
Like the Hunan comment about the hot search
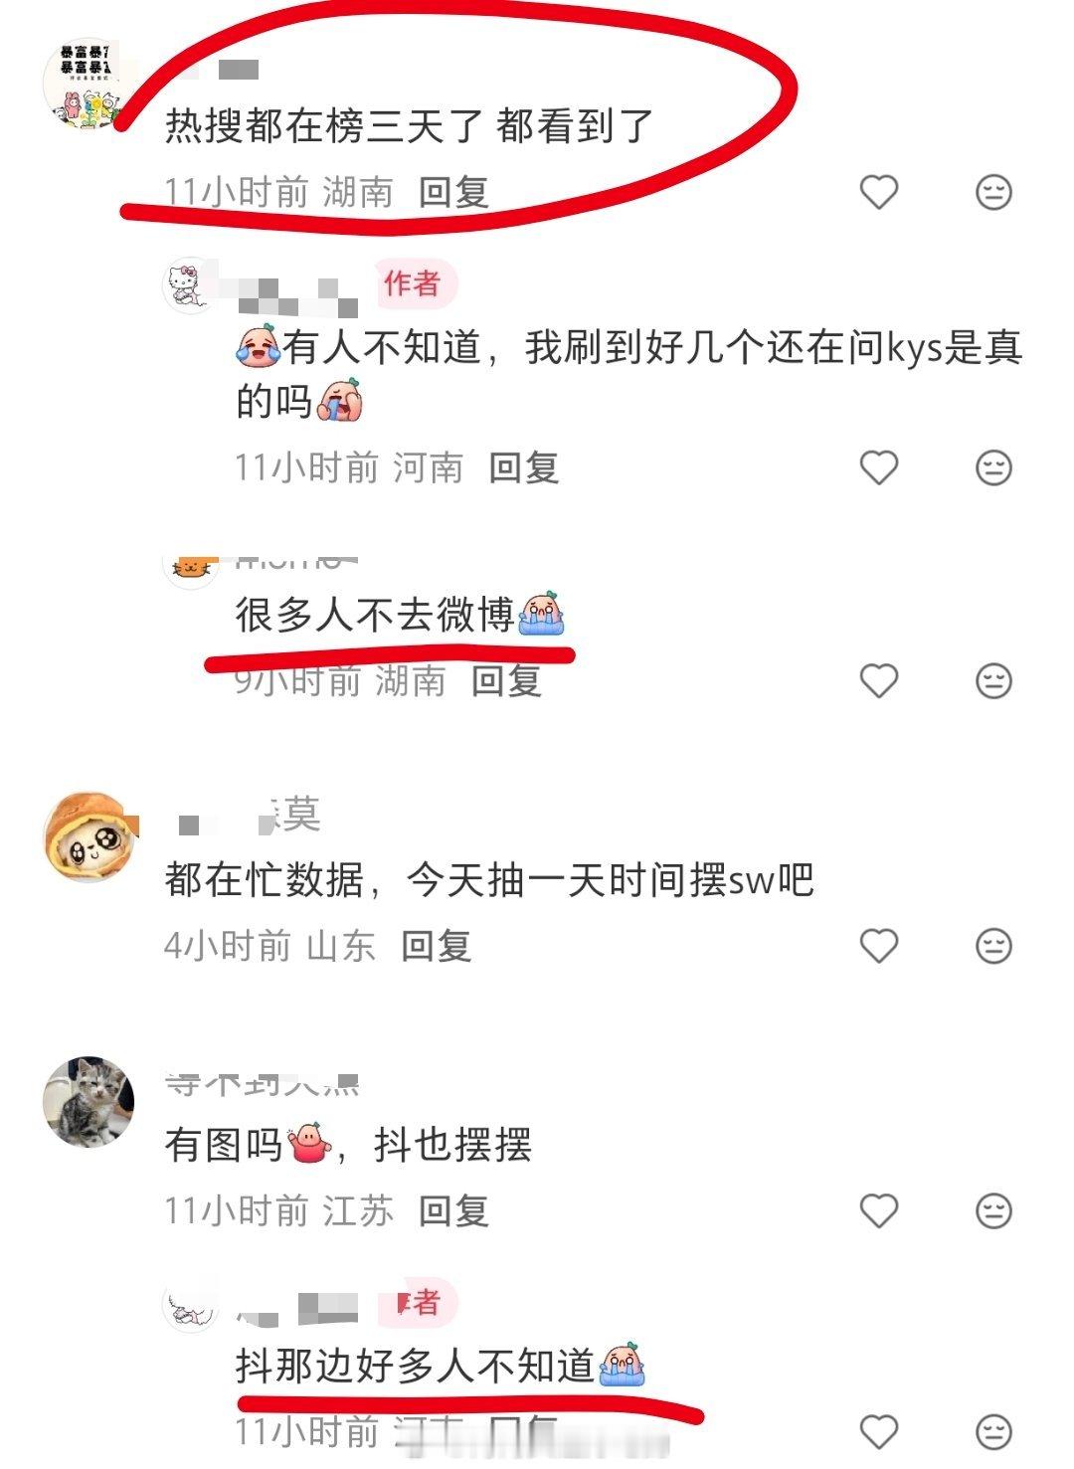(879, 191)
